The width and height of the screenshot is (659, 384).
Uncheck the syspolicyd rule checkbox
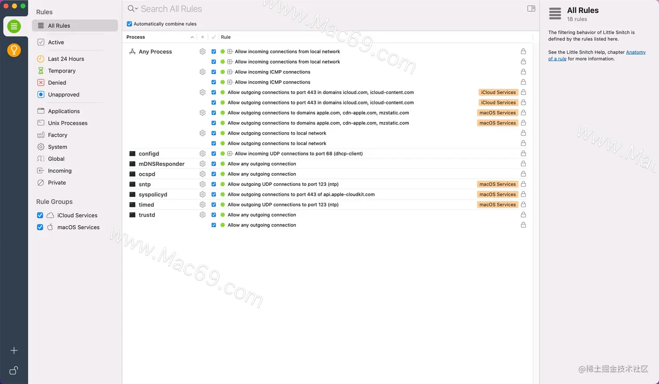(x=214, y=195)
